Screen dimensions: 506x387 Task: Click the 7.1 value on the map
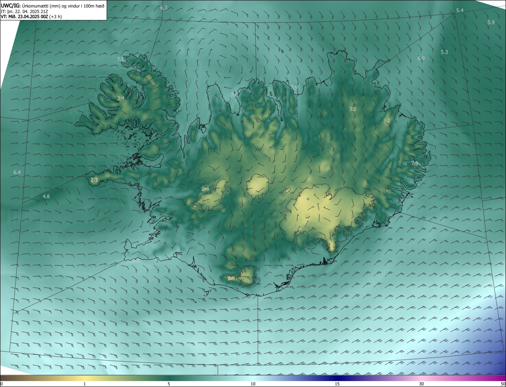[120, 59]
